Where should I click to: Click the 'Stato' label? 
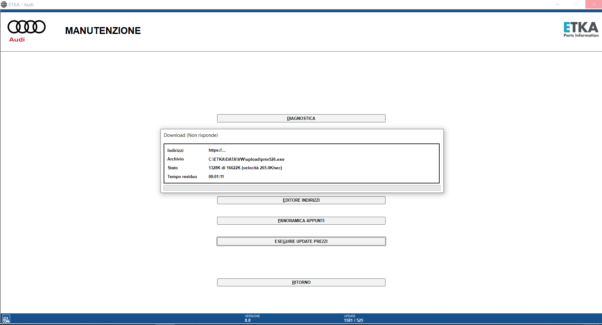pyautogui.click(x=173, y=168)
